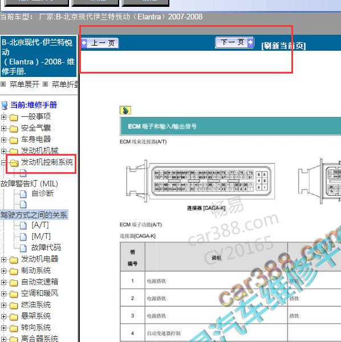Click the B-北京现代-伊兰特悦动 manual title header
This screenshot has width=341, height=342.
pos(38,56)
